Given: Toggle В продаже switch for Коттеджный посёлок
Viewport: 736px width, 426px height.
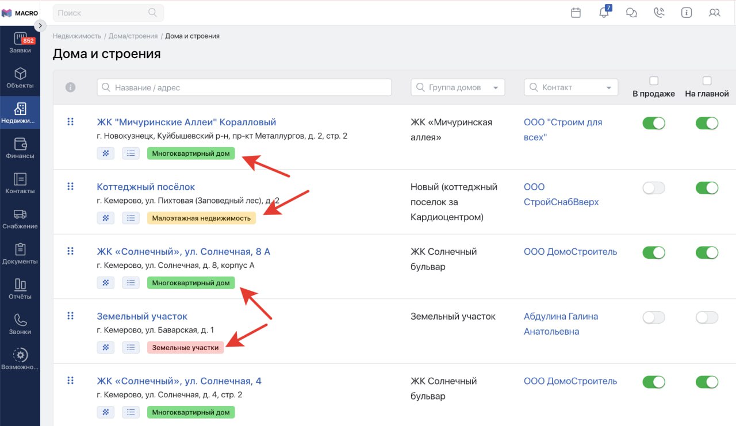Looking at the screenshot, I should (653, 188).
